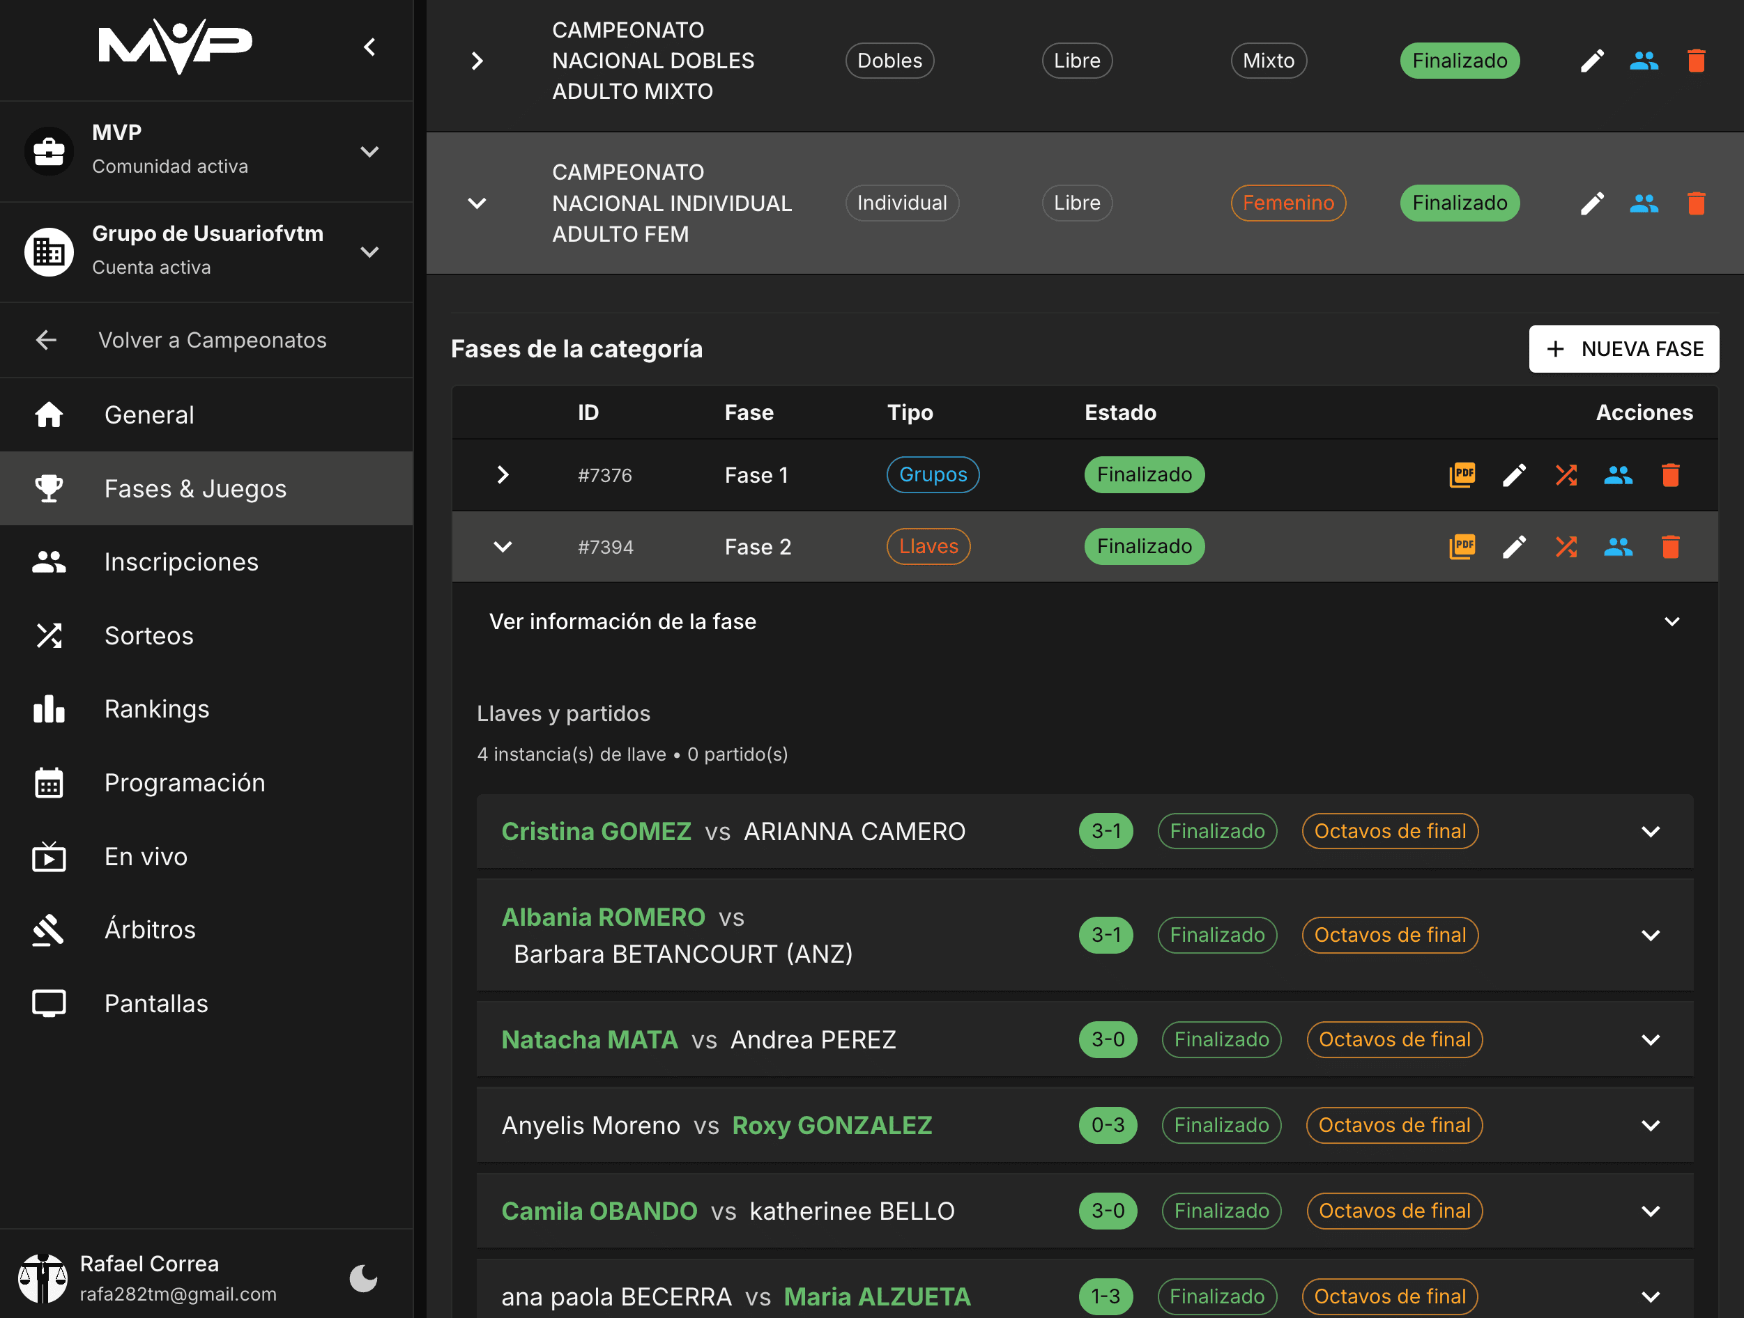
Task: Navigate to the Rankings section
Action: click(x=156, y=708)
